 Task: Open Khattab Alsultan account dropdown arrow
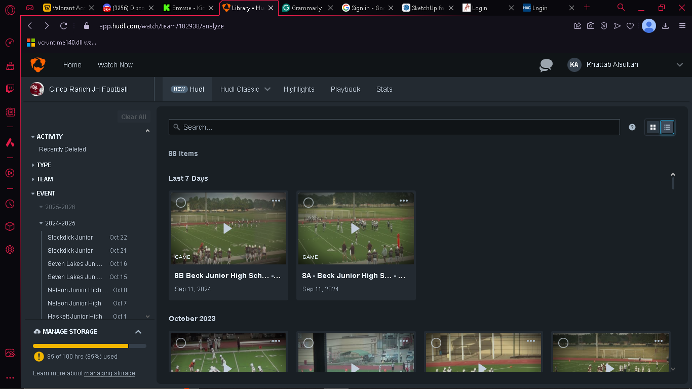(680, 65)
